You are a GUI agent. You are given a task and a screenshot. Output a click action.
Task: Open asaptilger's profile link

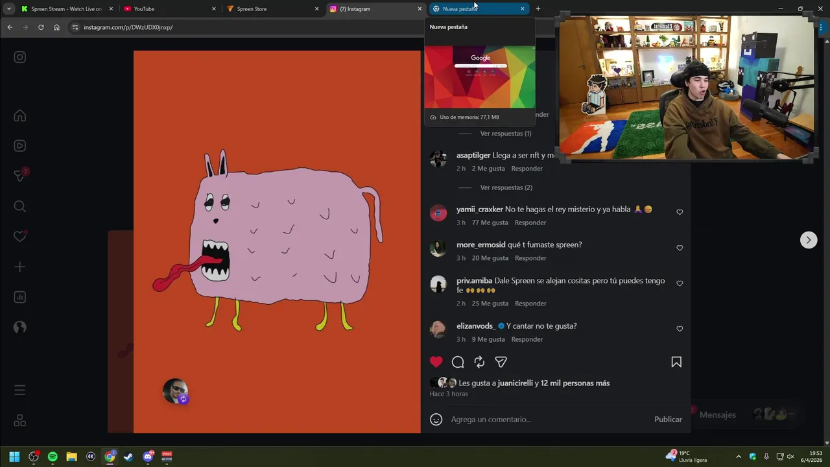(473, 156)
